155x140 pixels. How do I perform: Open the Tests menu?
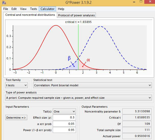click(x=33, y=9)
